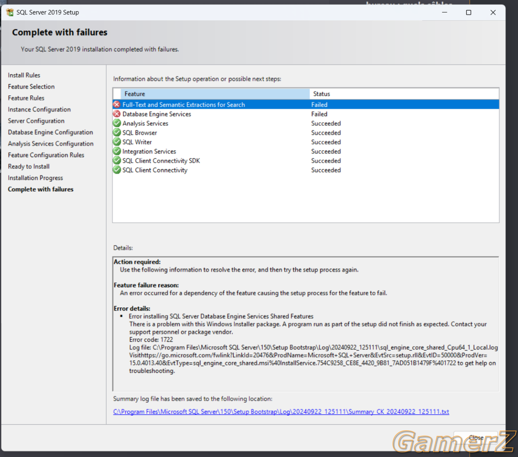Click the success icon for Integration Services

117,151
